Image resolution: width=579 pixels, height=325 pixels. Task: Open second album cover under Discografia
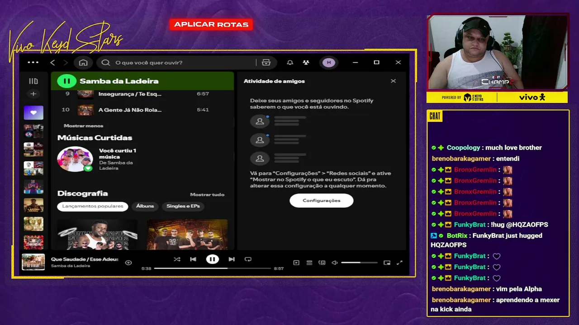(x=187, y=235)
